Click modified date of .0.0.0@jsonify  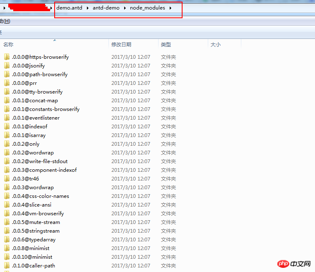[x=131, y=65]
